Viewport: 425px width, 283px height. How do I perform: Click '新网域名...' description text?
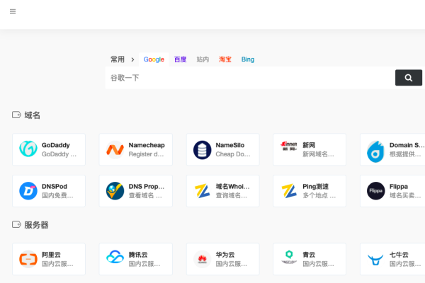318,154
